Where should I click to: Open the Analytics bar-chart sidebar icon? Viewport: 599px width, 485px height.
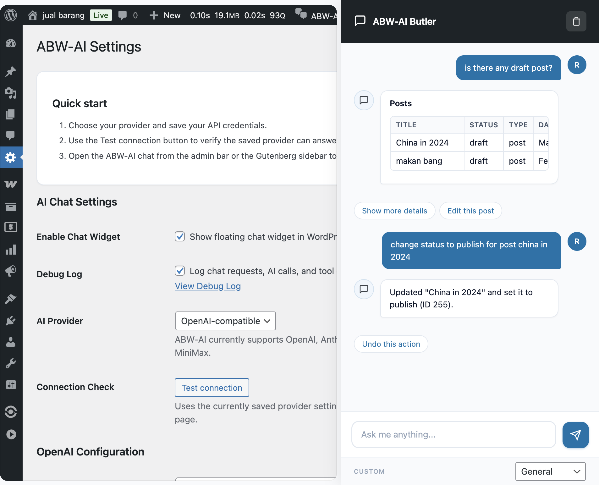(11, 250)
